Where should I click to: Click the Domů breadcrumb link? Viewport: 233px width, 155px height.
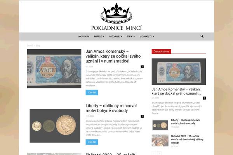(x=30, y=46)
